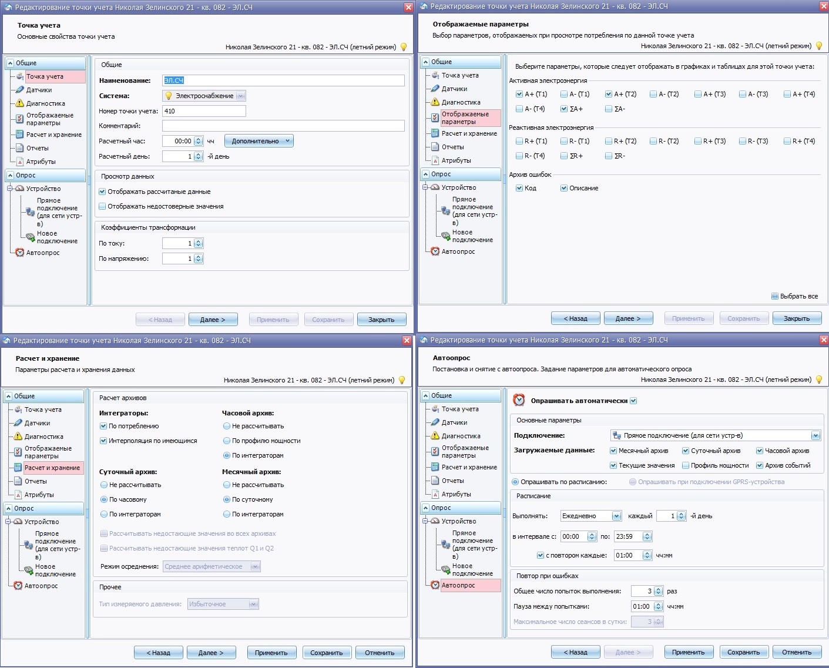Click the Расчет и хранение icon in bottom-left window

tap(18, 468)
